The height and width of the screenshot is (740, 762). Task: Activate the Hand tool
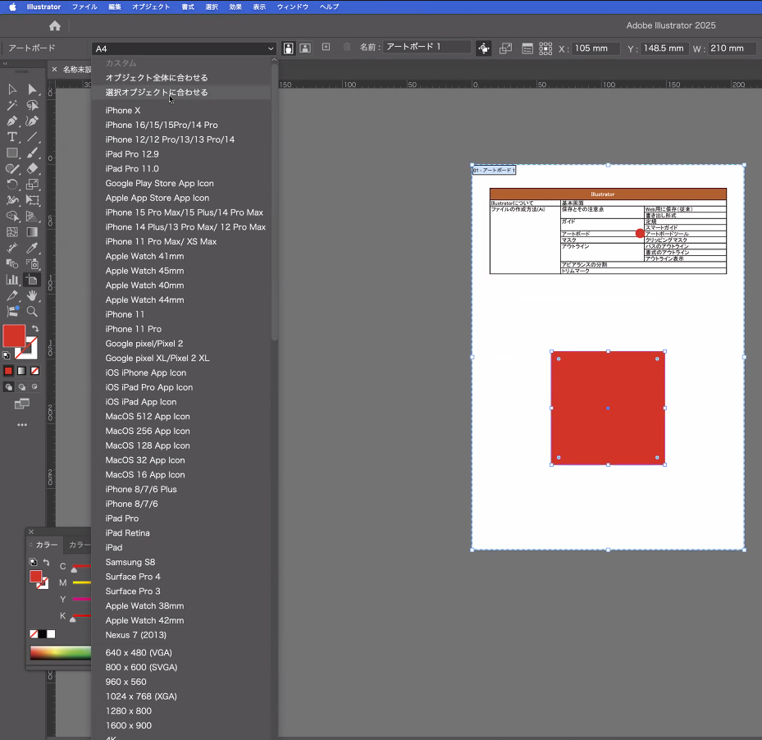point(32,295)
